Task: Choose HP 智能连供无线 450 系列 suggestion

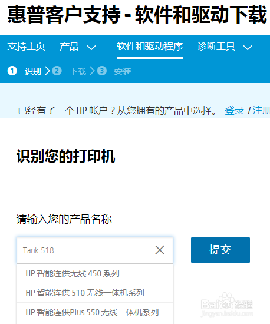Action: coord(95,273)
